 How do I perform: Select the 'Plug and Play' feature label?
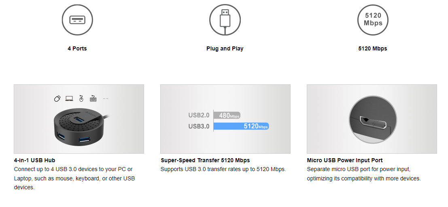(x=225, y=48)
